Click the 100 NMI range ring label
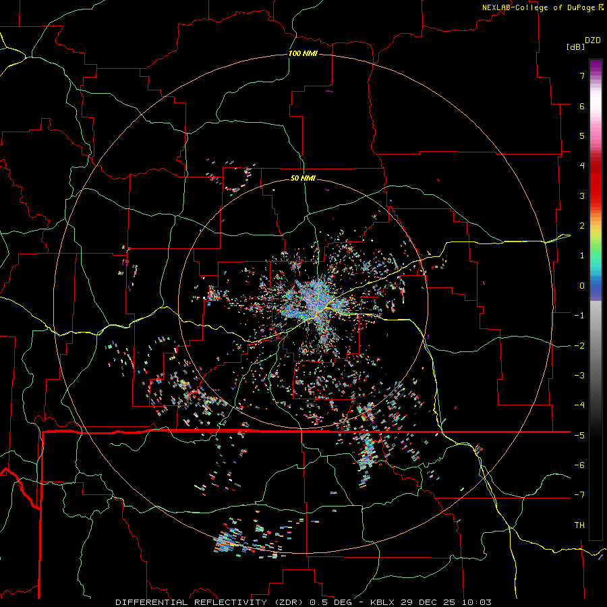The width and height of the screenshot is (607, 607). [303, 53]
